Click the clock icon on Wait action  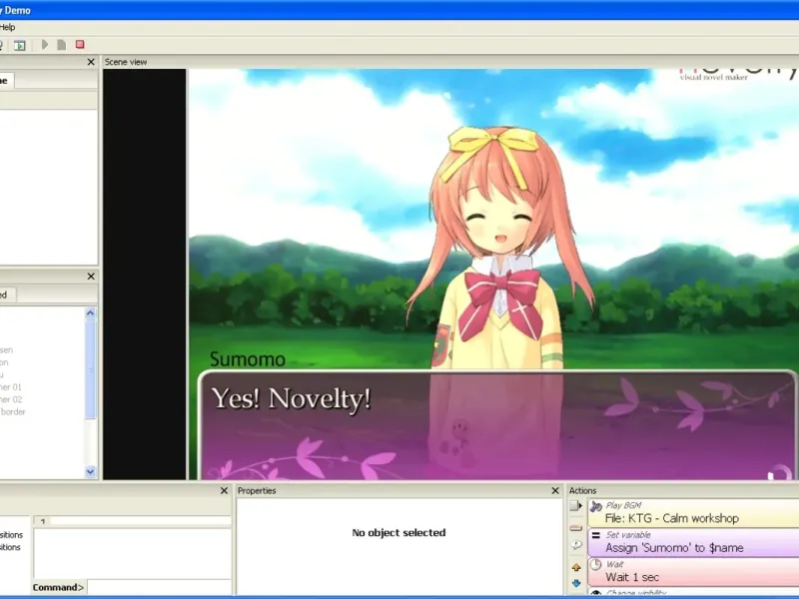click(x=595, y=565)
